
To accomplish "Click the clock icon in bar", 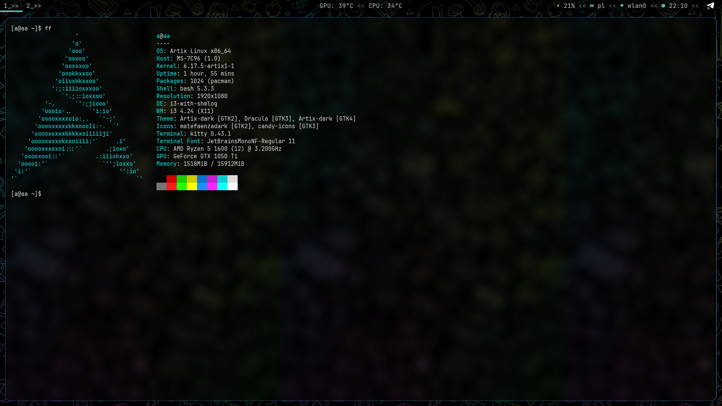I will 663,6.
